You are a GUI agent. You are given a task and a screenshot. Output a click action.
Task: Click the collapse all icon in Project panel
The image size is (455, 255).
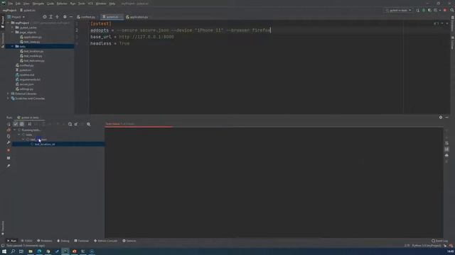[x=57, y=17]
